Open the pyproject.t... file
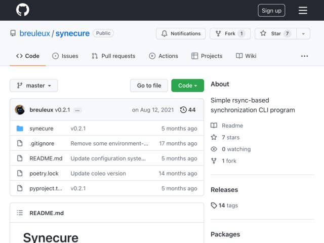Image resolution: width=324 pixels, height=243 pixels. (x=46, y=188)
